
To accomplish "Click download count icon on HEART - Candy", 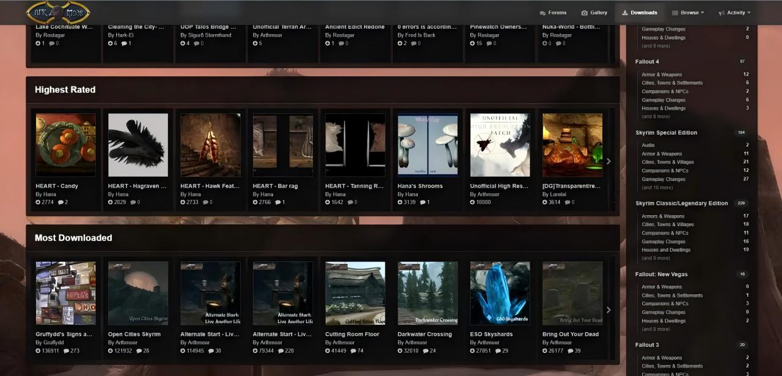I will pos(38,202).
